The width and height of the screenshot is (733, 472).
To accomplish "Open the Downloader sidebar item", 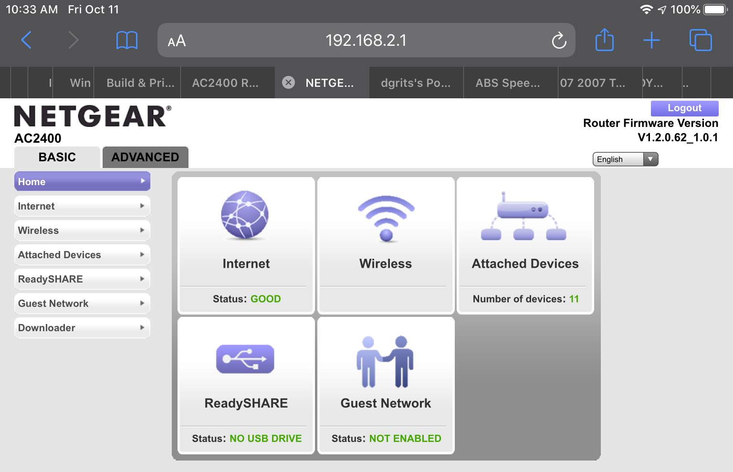I will tap(82, 328).
